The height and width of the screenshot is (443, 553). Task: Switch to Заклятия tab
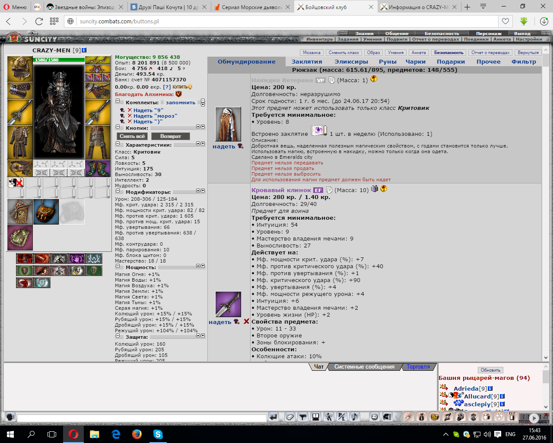pyautogui.click(x=307, y=61)
